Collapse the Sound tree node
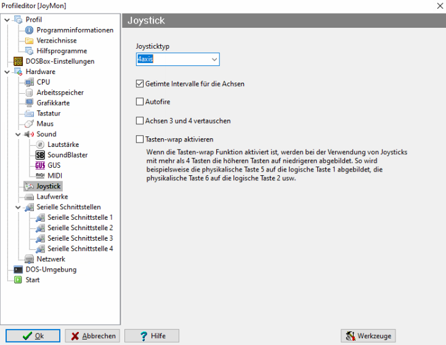Screen dimensions: 446x345 [x=18, y=134]
